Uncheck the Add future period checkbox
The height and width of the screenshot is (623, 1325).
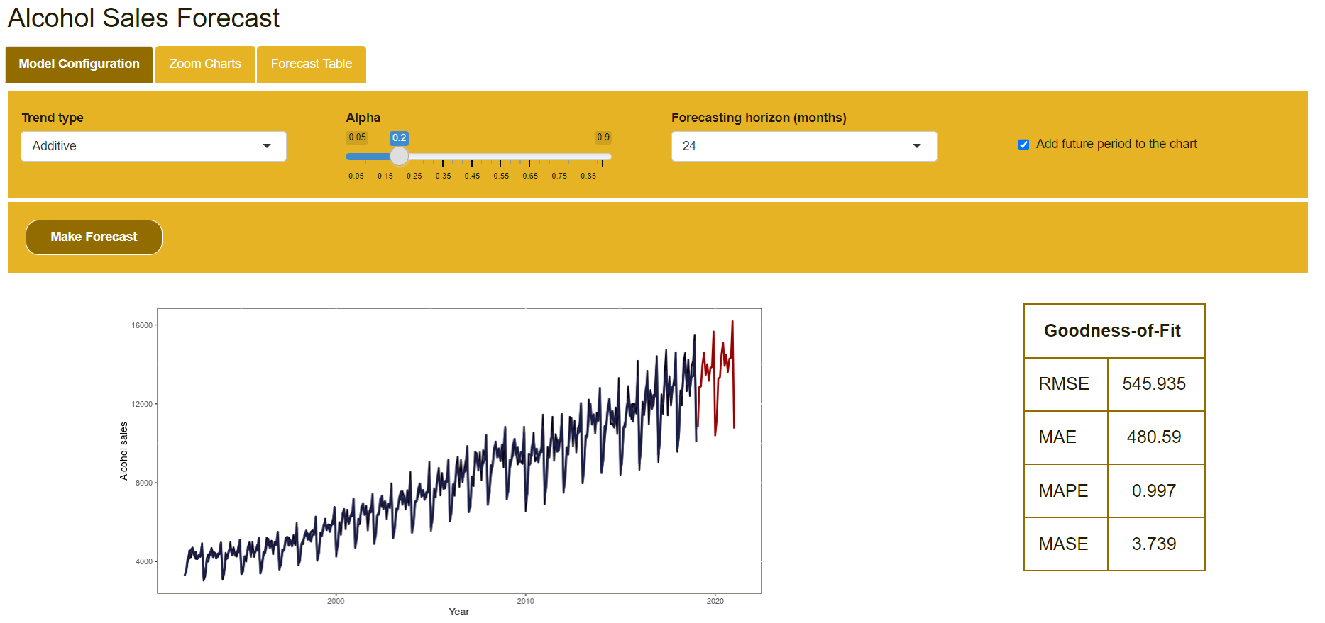pyautogui.click(x=1023, y=145)
